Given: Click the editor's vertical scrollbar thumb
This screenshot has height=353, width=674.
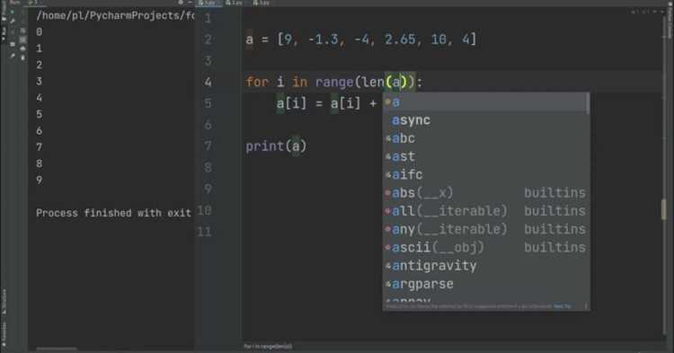Looking at the screenshot, I should (664, 209).
